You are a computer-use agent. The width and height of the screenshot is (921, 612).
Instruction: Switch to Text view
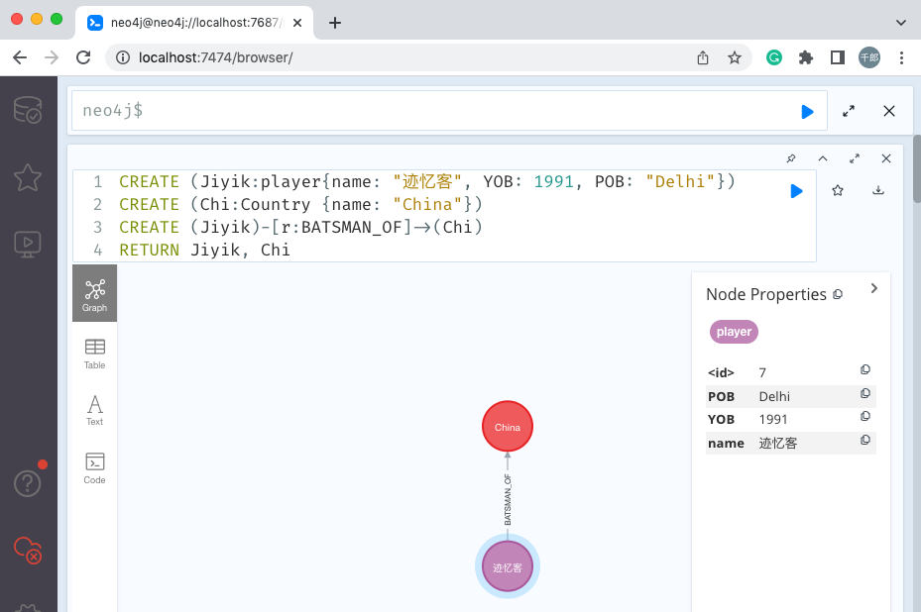tap(94, 410)
